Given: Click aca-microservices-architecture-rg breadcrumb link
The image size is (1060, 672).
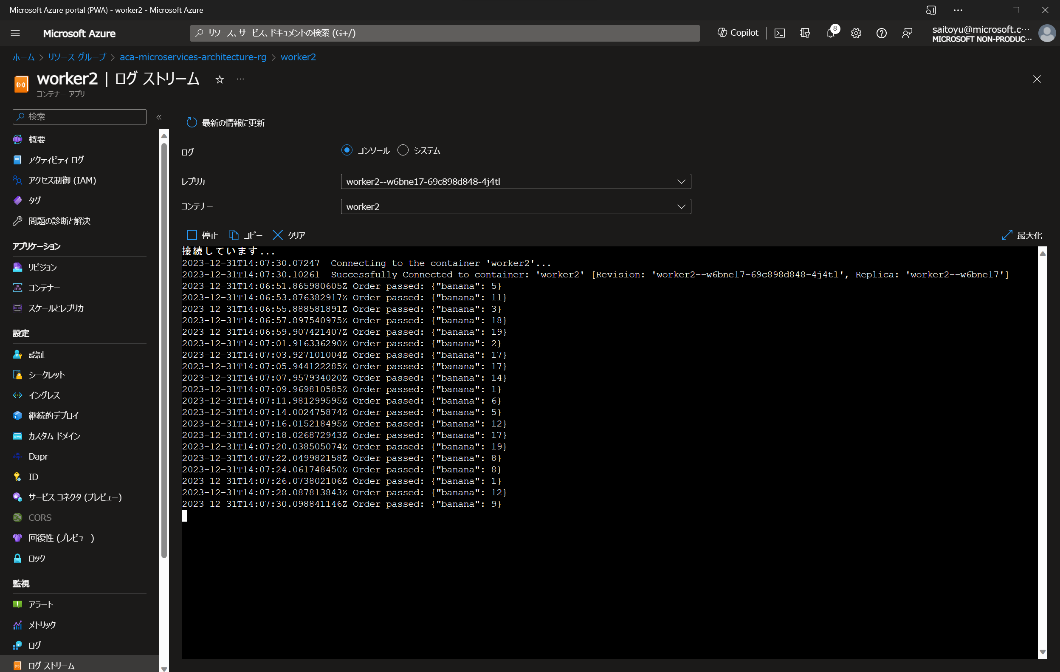Looking at the screenshot, I should pos(193,57).
